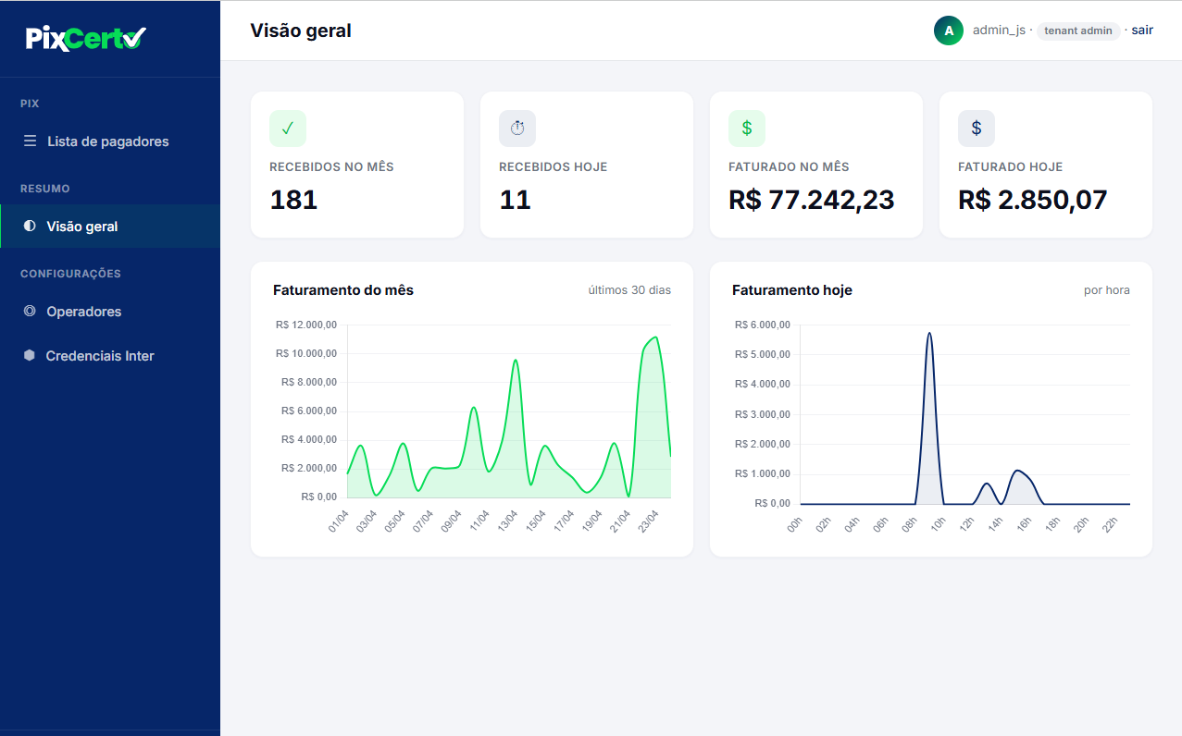
Task: Click the FATURADO HOJE card label
Action: click(x=1011, y=167)
